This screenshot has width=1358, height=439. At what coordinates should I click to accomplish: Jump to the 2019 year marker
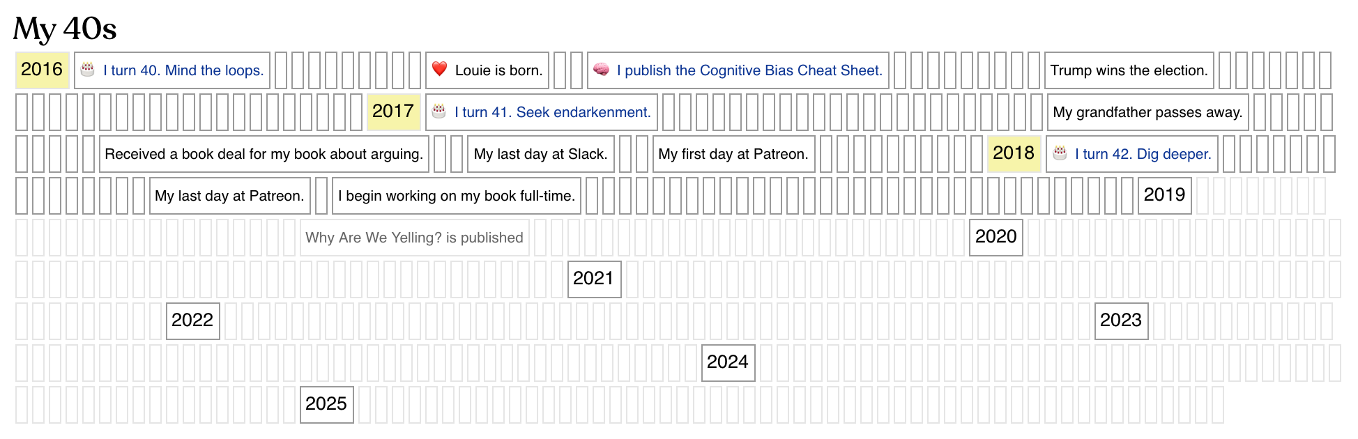coord(1164,195)
